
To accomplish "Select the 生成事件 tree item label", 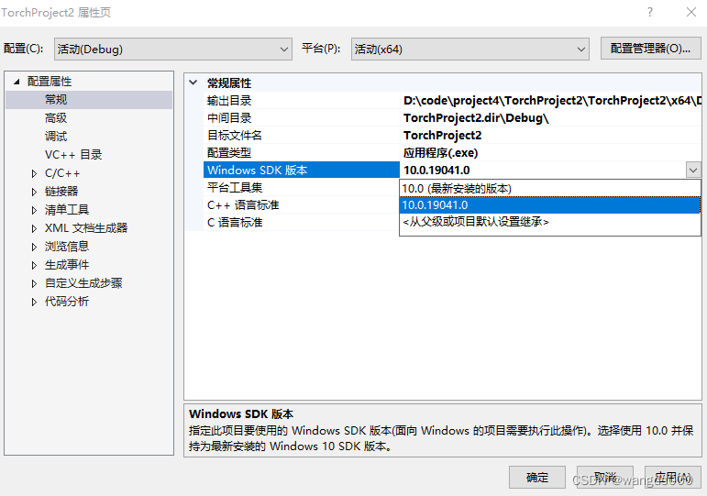I will pos(67,265).
